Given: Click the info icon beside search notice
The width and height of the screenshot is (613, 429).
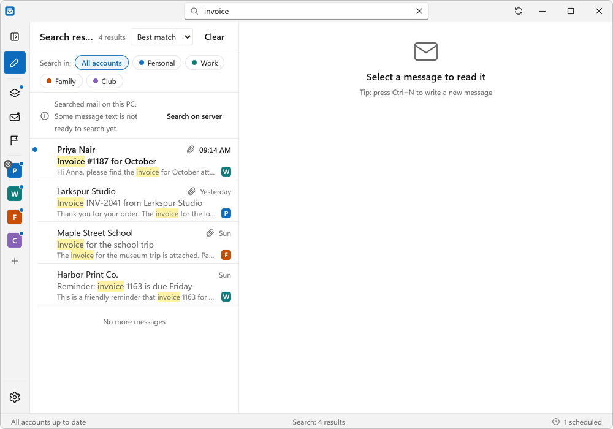Looking at the screenshot, I should click(x=45, y=116).
